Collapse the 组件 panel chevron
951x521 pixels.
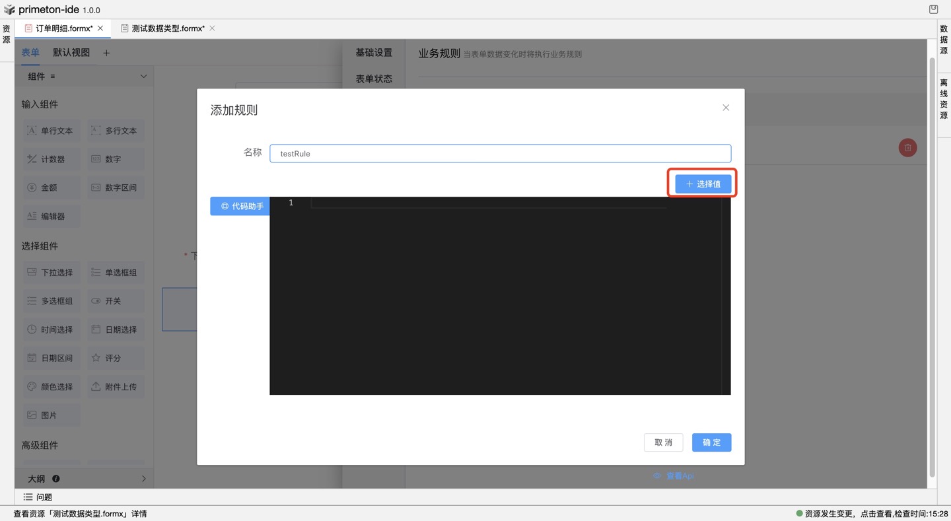[x=143, y=77]
